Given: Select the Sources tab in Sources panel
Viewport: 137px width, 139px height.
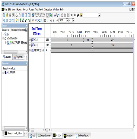Looking at the screenshot, I should pyautogui.click(x=7, y=57).
